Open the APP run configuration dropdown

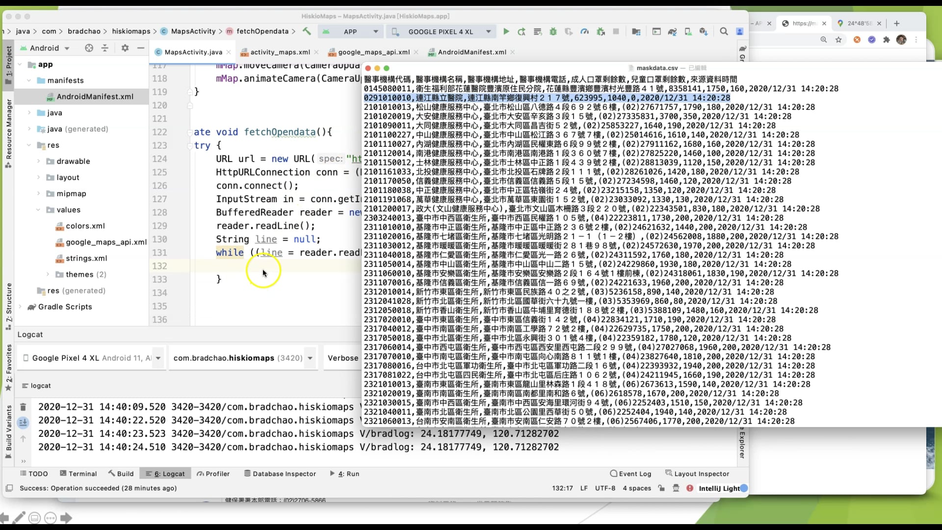pyautogui.click(x=351, y=31)
